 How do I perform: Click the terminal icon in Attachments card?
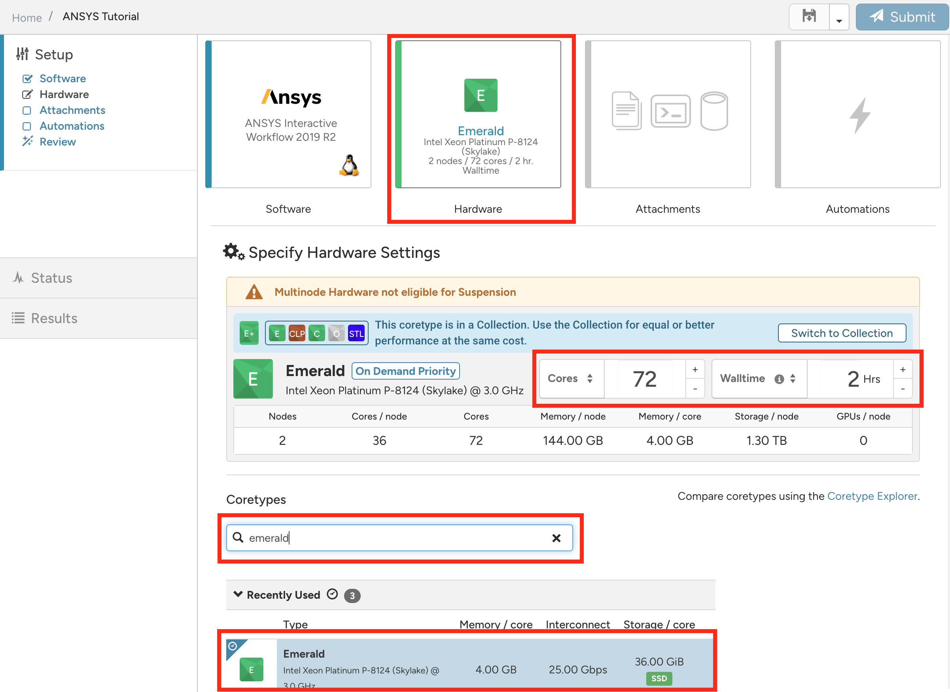[x=670, y=111]
